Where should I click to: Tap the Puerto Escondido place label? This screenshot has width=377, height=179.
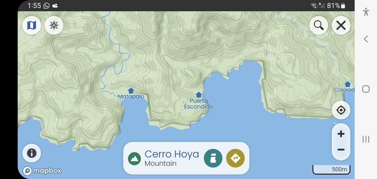tap(199, 104)
